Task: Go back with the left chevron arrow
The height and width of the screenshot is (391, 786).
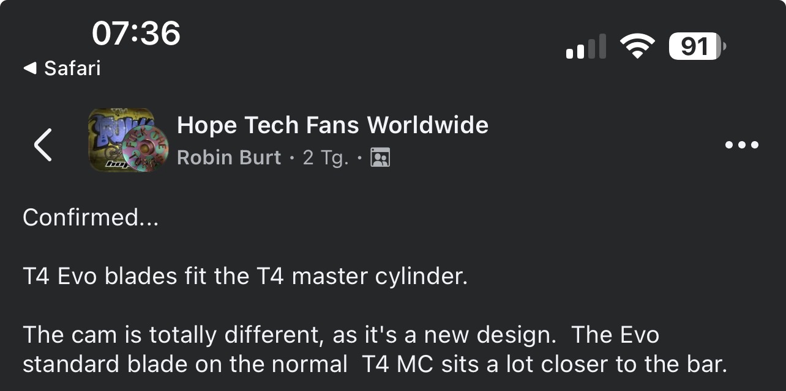Action: 43,145
